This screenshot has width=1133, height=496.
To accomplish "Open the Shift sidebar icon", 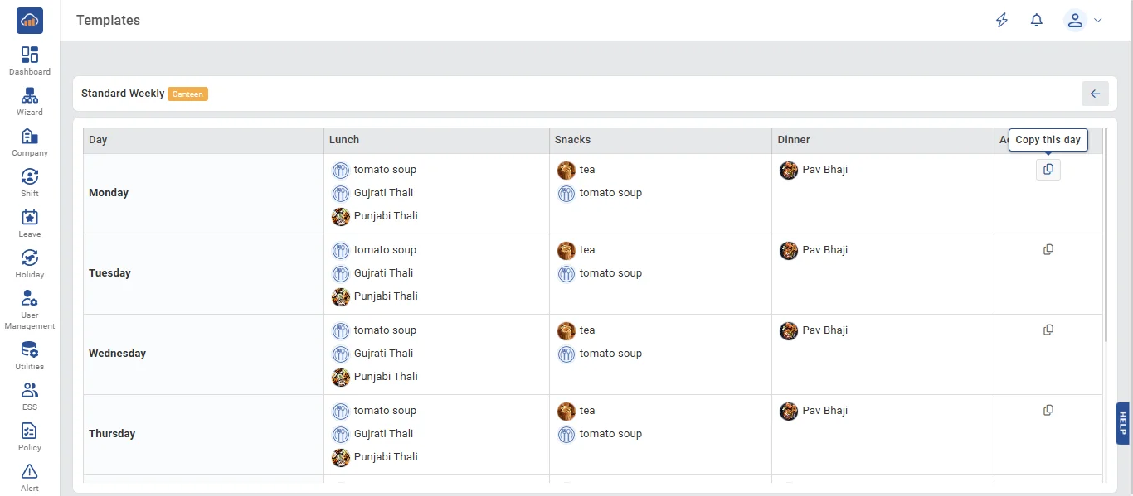I will tap(30, 176).
